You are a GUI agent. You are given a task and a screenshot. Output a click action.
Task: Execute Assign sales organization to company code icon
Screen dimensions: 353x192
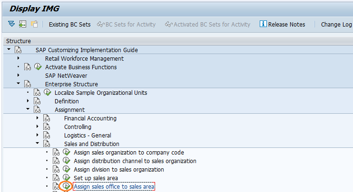(x=67, y=153)
